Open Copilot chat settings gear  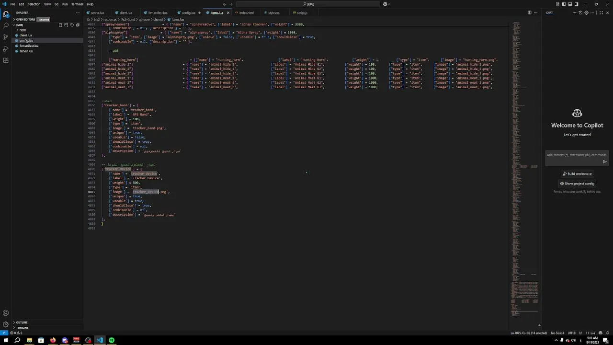pyautogui.click(x=586, y=13)
